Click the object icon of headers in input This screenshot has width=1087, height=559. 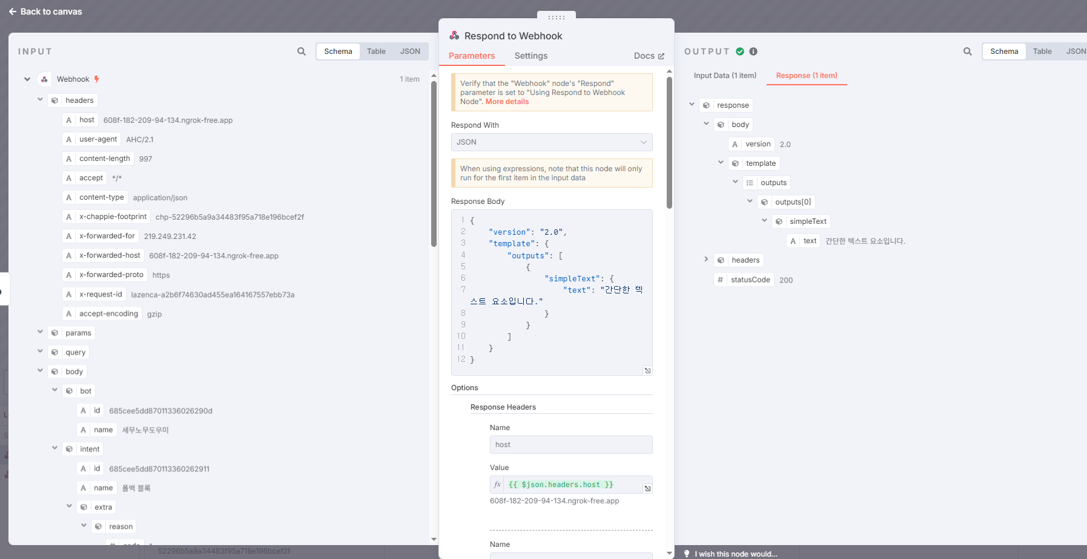(x=55, y=100)
